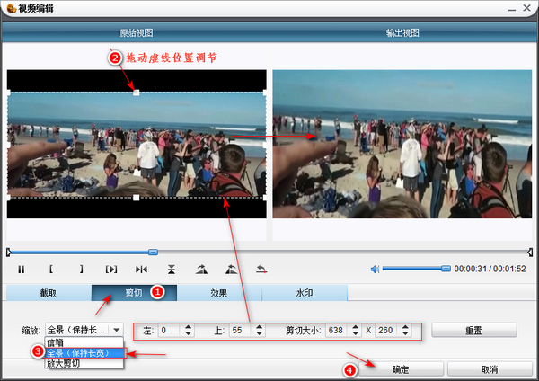Expand the 缩放 dropdown arrow

[x=117, y=330]
